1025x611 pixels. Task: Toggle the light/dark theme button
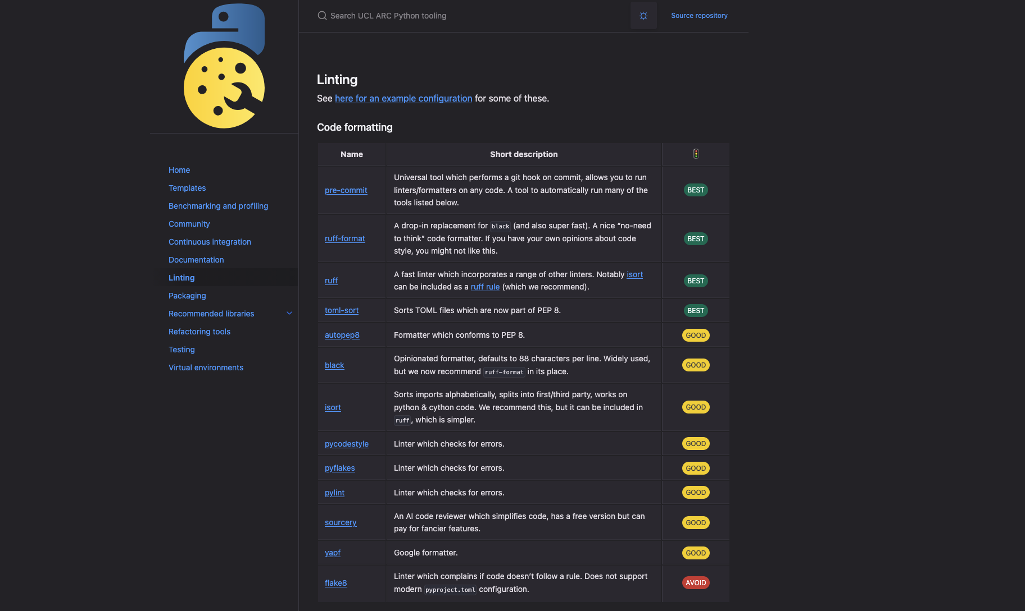pyautogui.click(x=643, y=16)
